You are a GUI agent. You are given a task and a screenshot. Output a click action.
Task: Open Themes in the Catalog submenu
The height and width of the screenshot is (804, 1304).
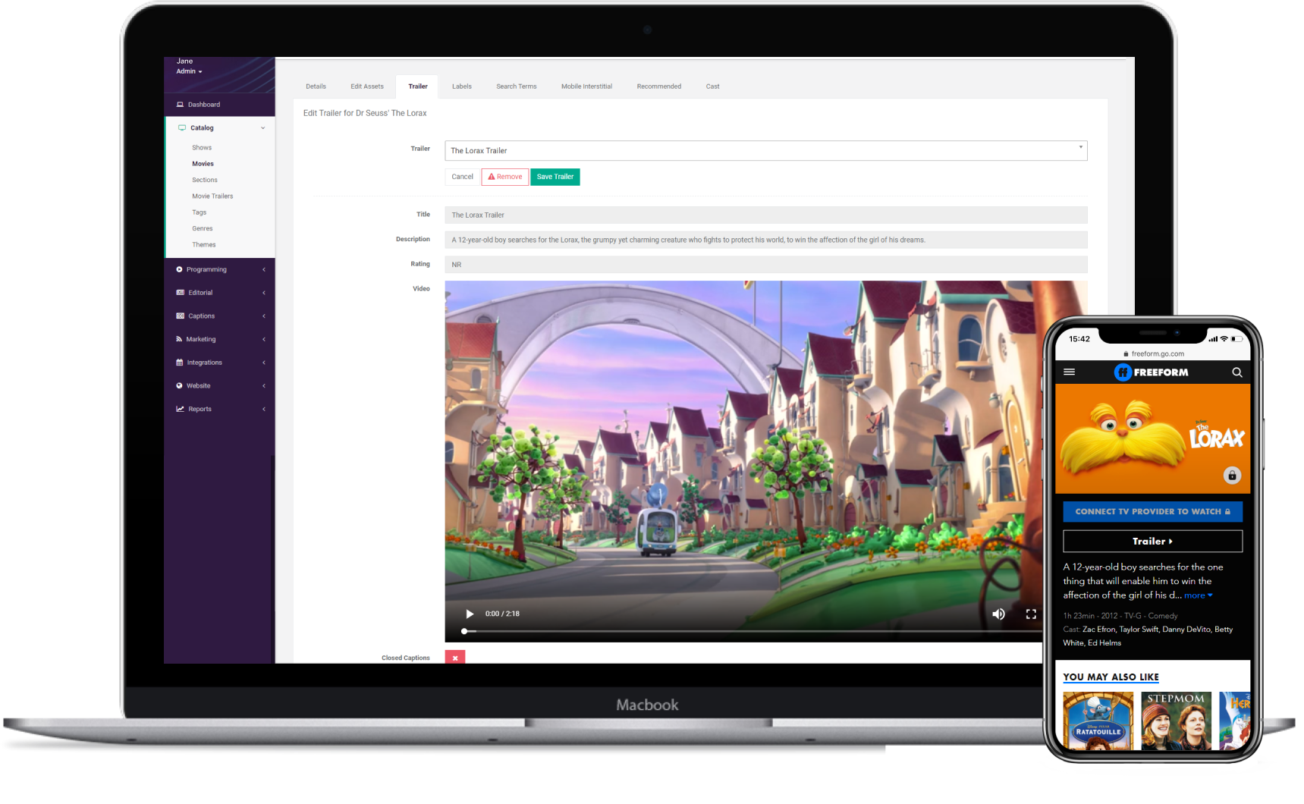click(204, 245)
